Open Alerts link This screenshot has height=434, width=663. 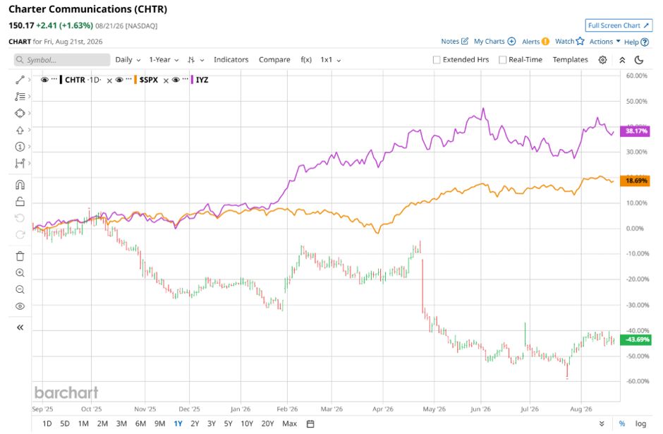tap(535, 42)
